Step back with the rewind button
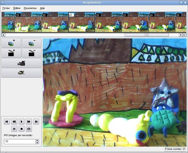Viewport: 188px width, 153px height. [14, 122]
